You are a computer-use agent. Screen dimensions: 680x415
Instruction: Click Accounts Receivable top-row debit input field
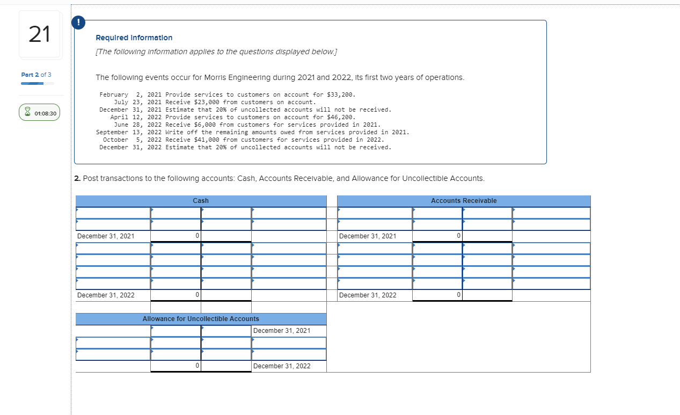[437, 213]
